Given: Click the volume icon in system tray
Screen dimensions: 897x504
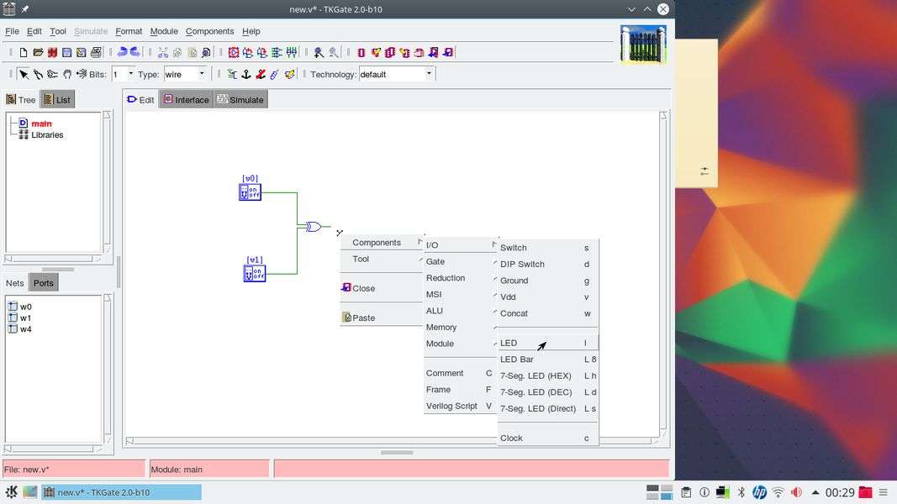Looking at the screenshot, I should [796, 492].
